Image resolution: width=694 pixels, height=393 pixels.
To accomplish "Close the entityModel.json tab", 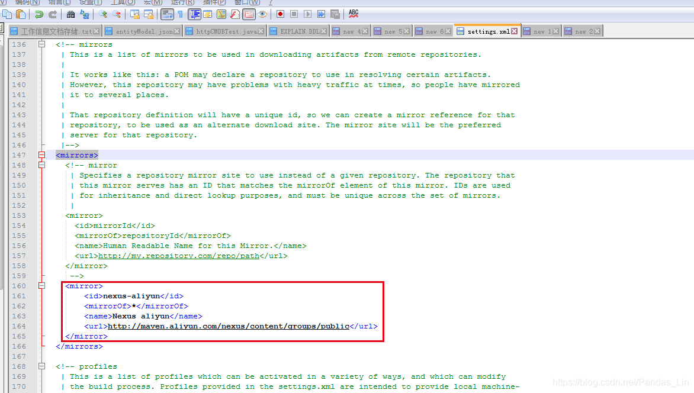I will [177, 31].
